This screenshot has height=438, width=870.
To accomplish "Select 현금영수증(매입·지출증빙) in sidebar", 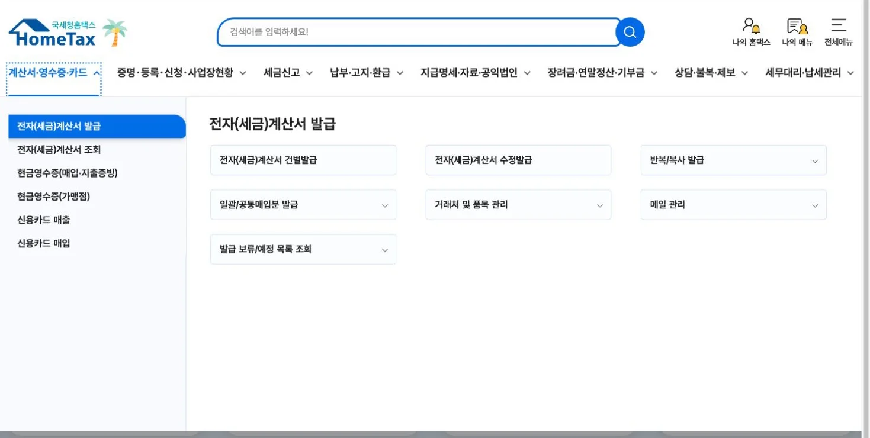I will (x=68, y=173).
